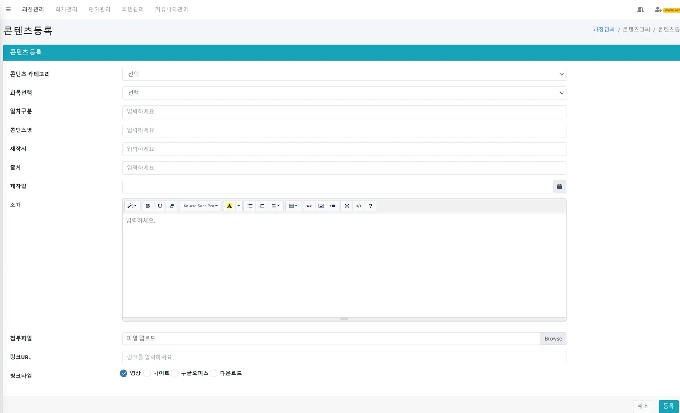Toggle the hamburger sidebar menu
Viewport: 680px width, 413px height.
pyautogui.click(x=8, y=9)
